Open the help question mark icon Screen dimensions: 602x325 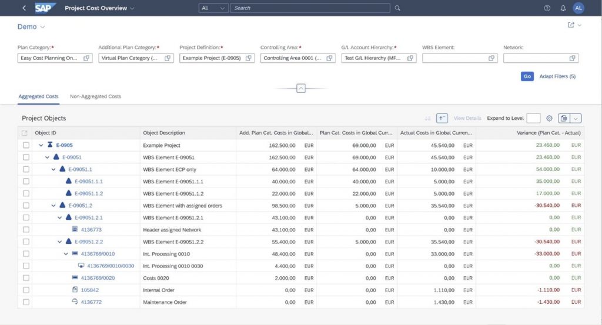547,8
